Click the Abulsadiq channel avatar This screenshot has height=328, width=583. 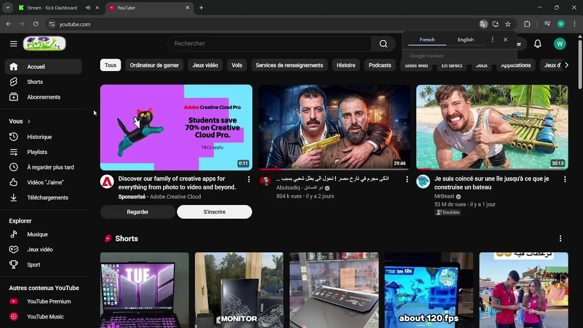click(x=265, y=181)
